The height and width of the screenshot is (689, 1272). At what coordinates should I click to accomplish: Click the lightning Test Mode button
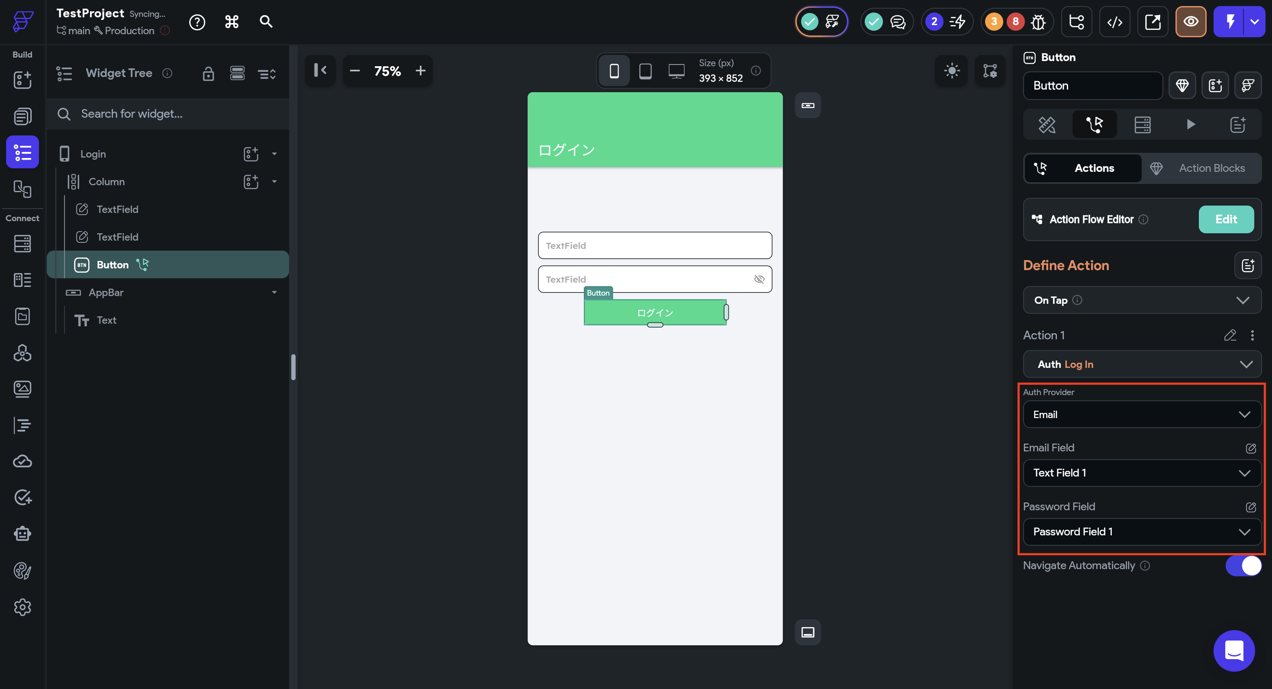point(1230,22)
